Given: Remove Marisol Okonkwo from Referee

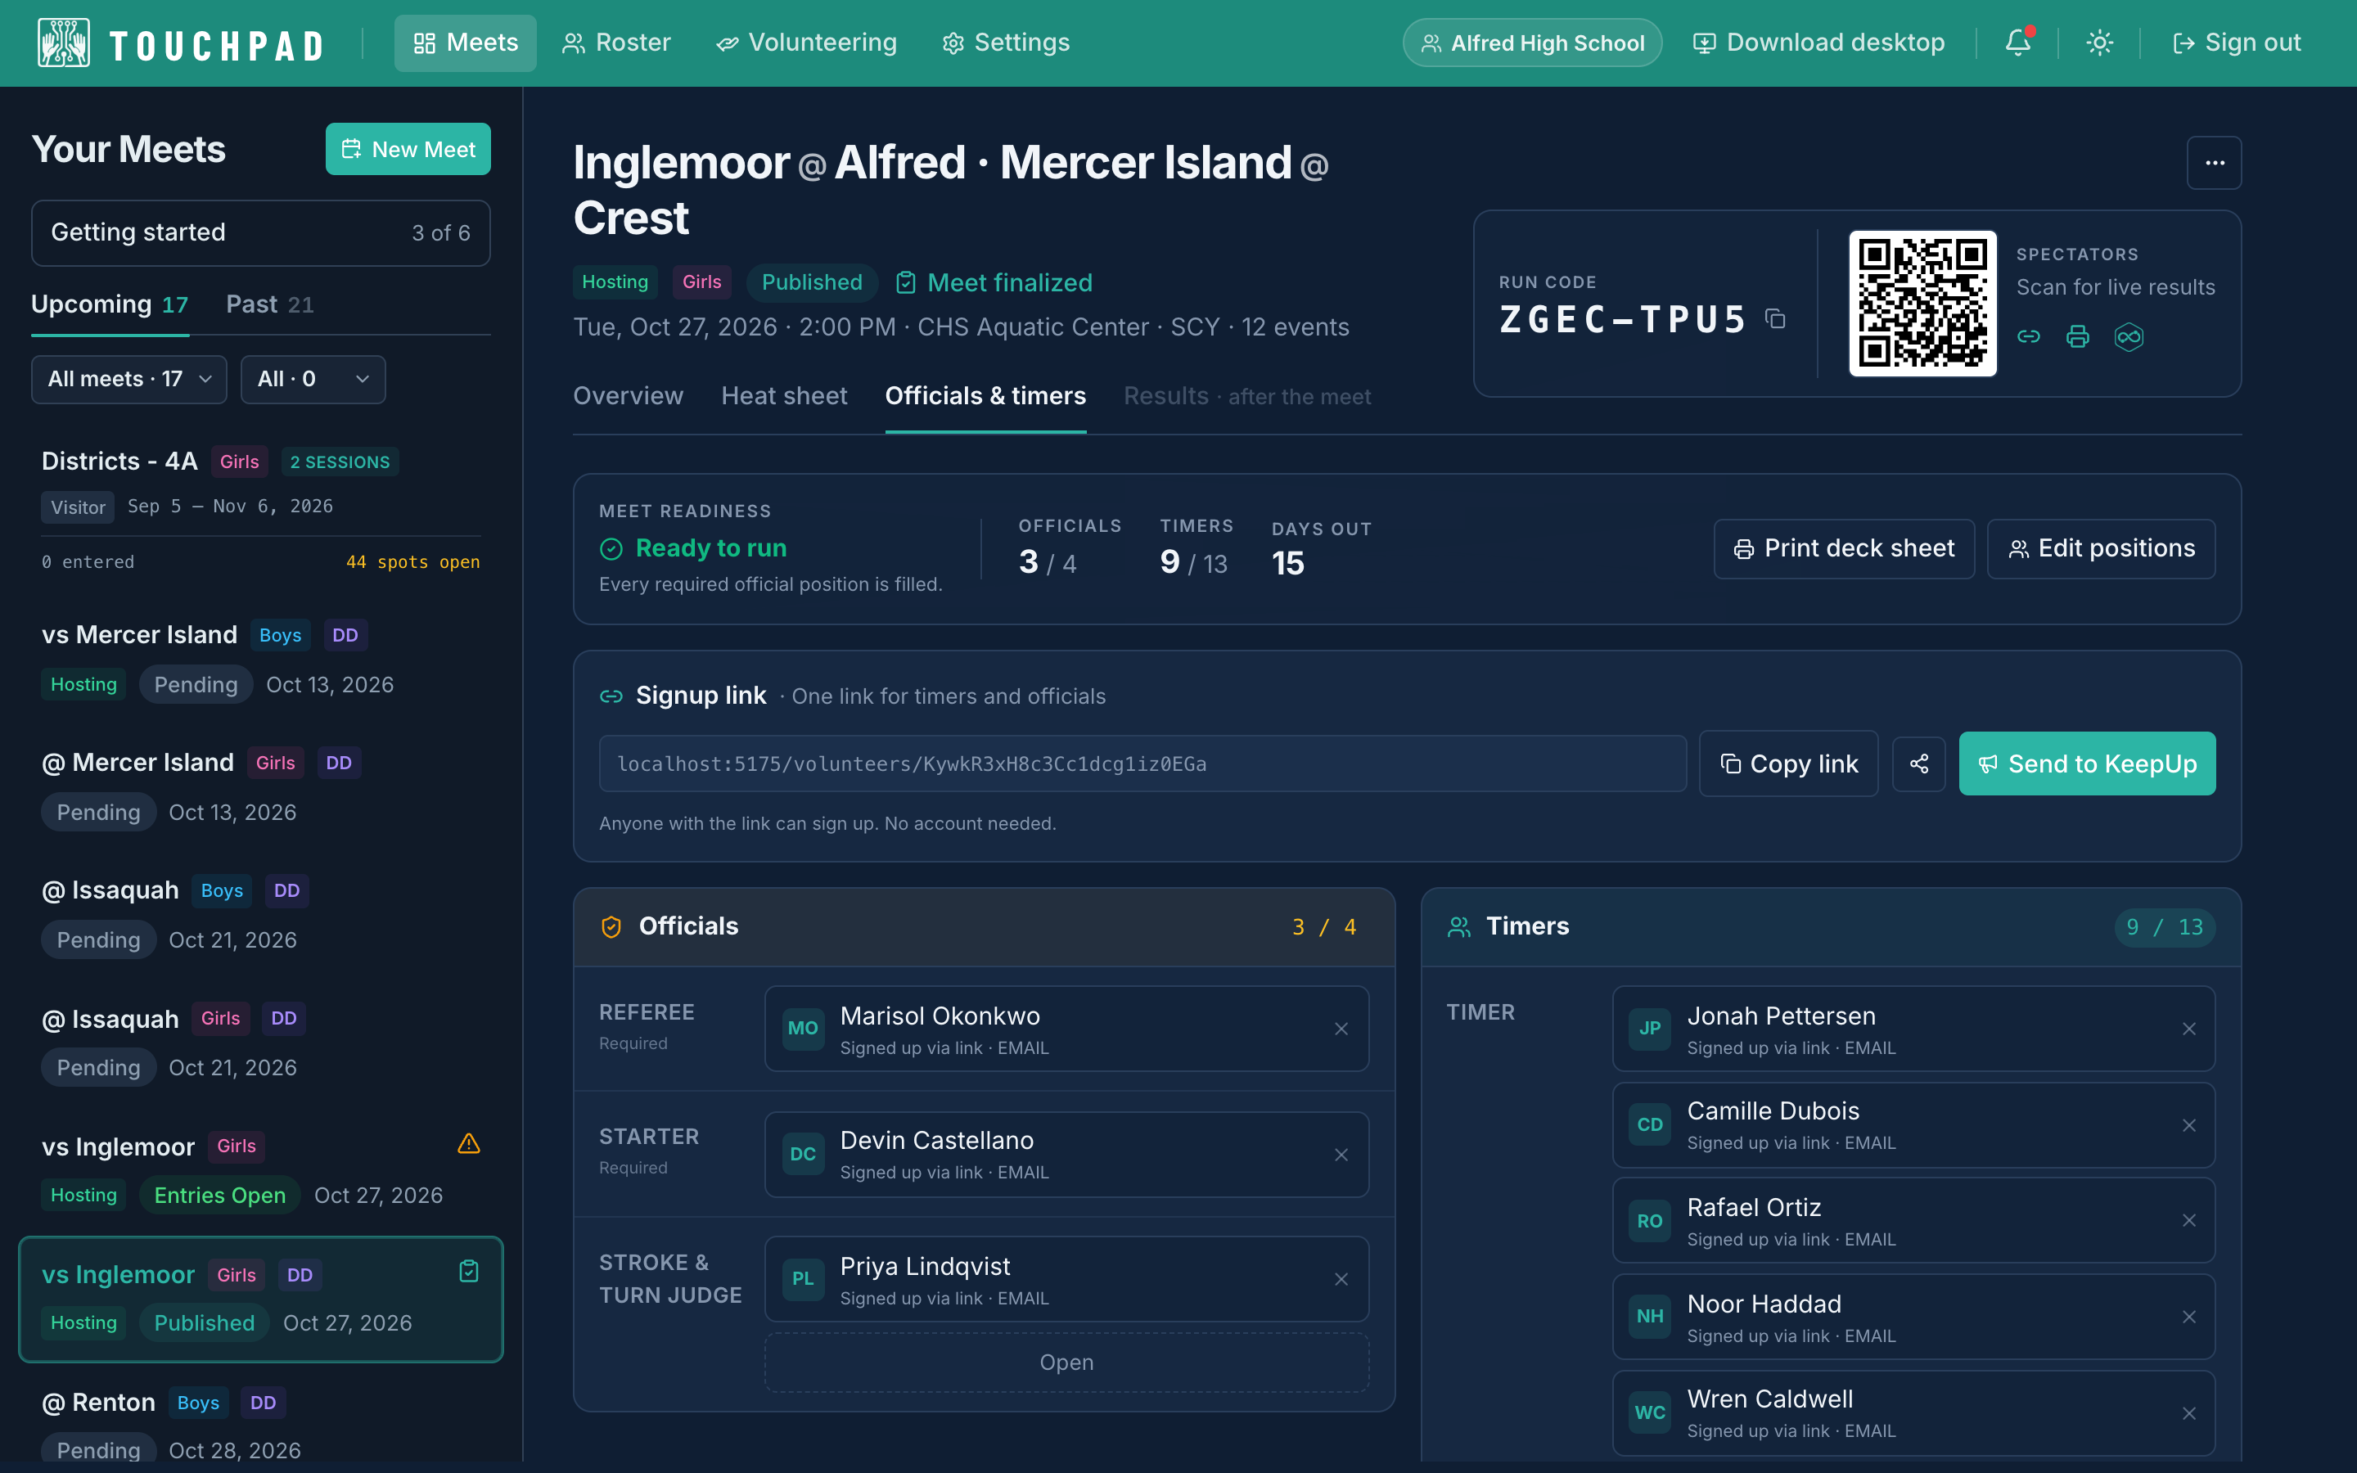Looking at the screenshot, I should click(x=1341, y=1029).
